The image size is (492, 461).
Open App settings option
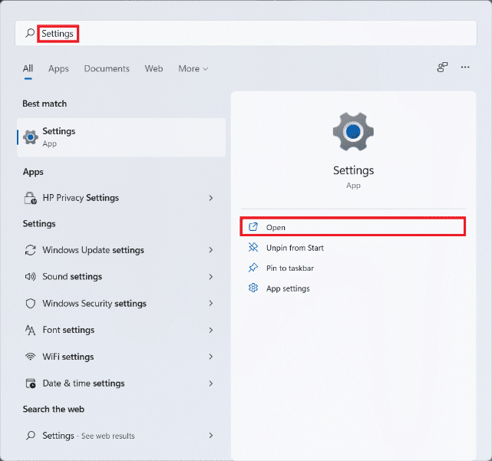tap(352, 288)
